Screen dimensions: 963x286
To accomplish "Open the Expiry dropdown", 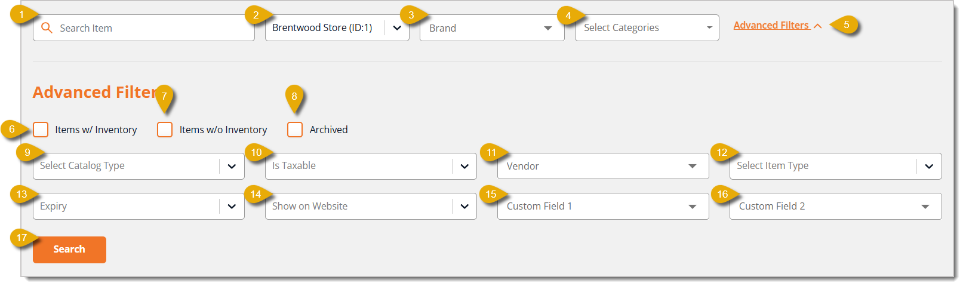I will [139, 206].
